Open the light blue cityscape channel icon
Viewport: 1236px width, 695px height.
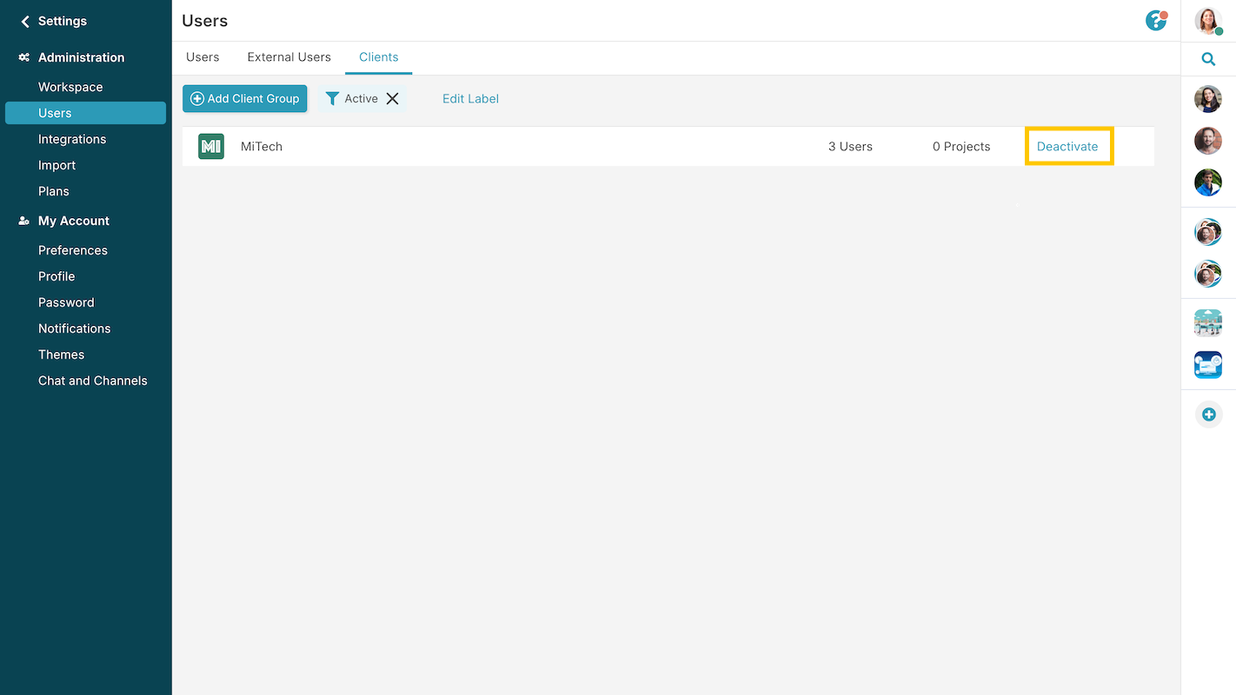coord(1208,323)
